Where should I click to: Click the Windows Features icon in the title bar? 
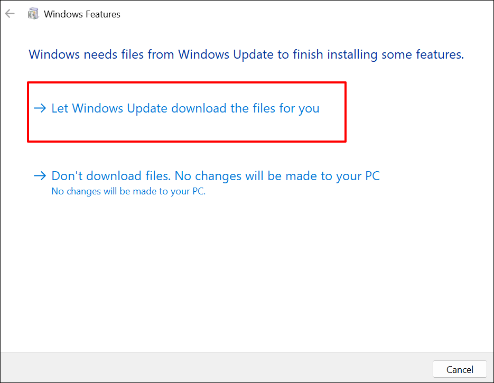(33, 14)
